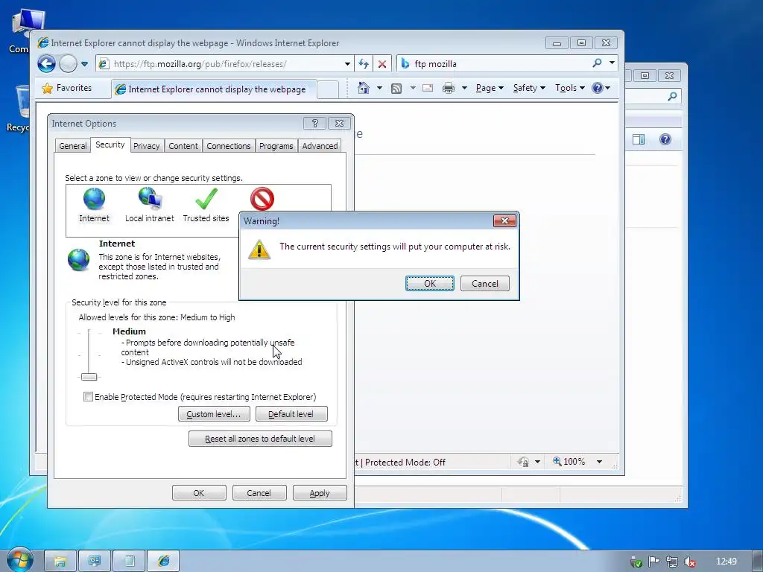
Task: Click the RSS Feeds icon
Action: point(396,88)
